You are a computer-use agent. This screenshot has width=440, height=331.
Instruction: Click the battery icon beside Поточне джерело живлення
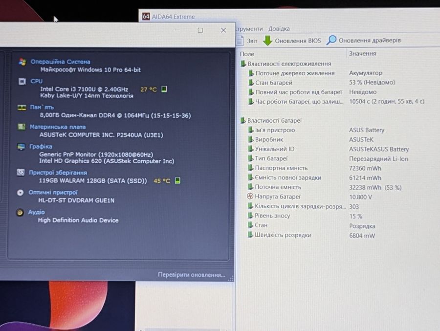point(251,73)
